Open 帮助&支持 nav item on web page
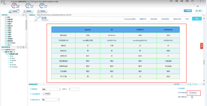The image size is (207, 106). click(x=177, y=19)
